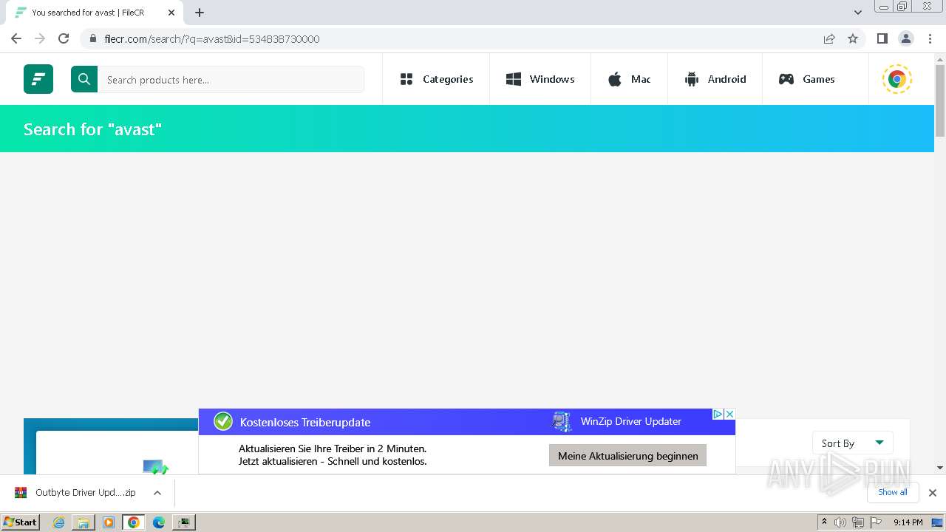Open the green monitor taskbar app
Image resolution: width=946 pixels, height=532 pixels.
click(x=184, y=522)
